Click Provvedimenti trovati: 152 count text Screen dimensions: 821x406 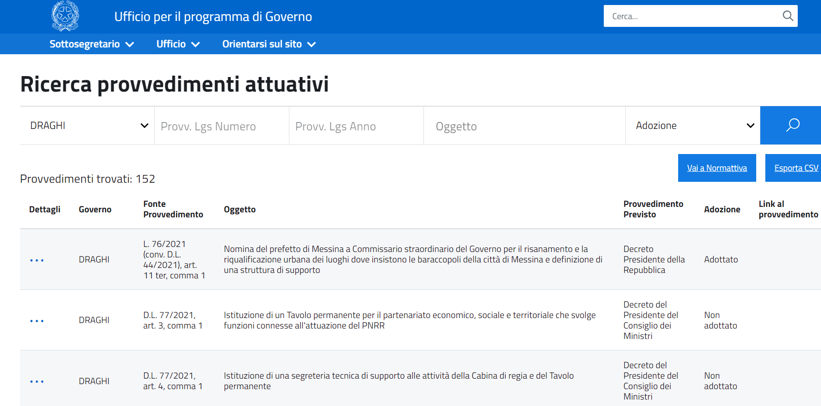click(88, 179)
